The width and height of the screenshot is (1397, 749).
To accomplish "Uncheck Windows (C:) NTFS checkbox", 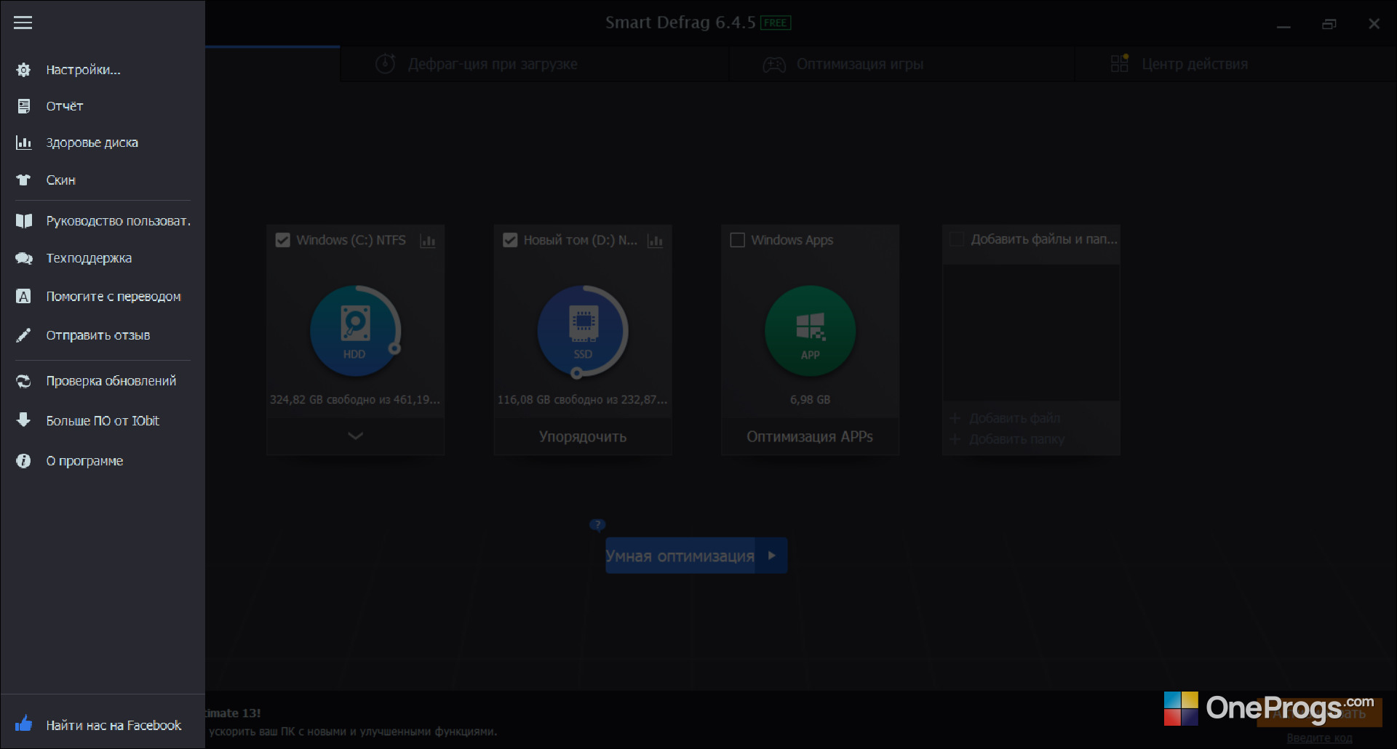I will coord(283,240).
